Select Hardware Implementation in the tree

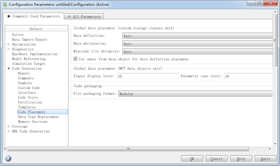tap(35, 54)
